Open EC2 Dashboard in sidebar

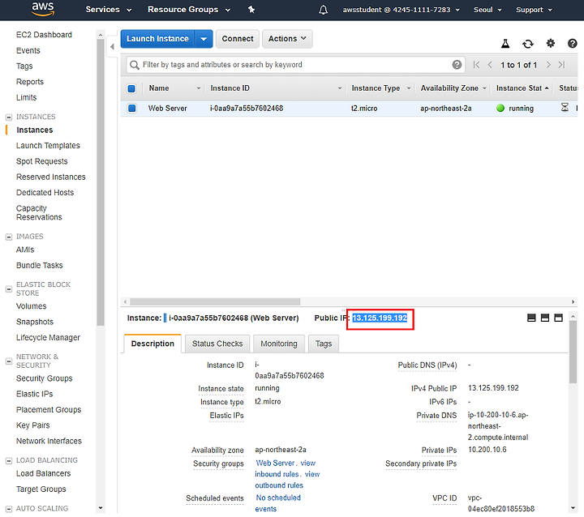click(44, 35)
